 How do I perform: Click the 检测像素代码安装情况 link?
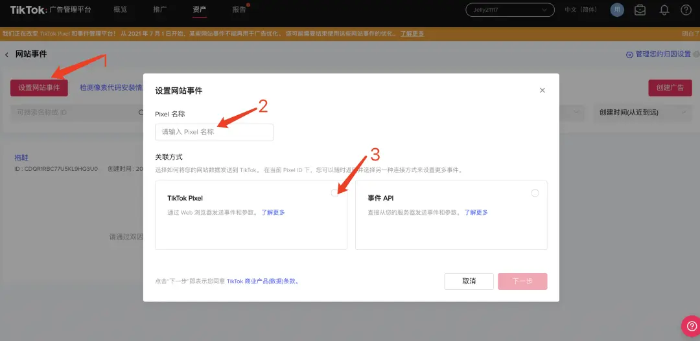click(x=111, y=87)
